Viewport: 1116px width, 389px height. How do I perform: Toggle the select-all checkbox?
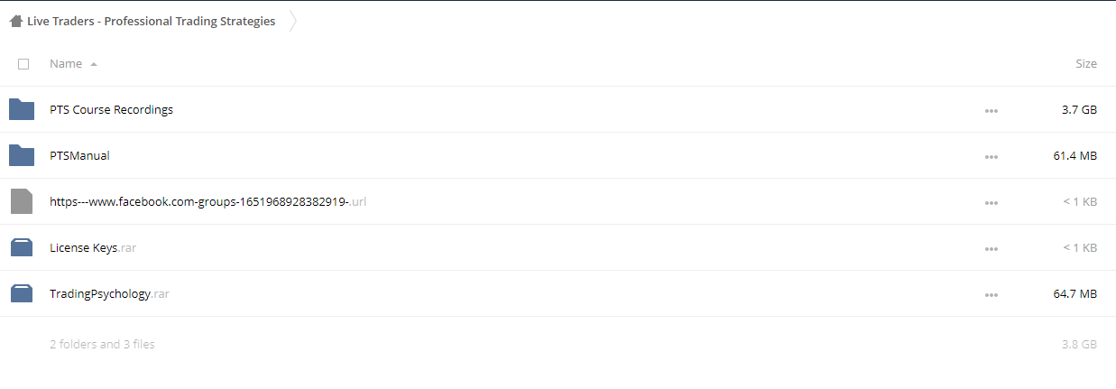tap(23, 64)
